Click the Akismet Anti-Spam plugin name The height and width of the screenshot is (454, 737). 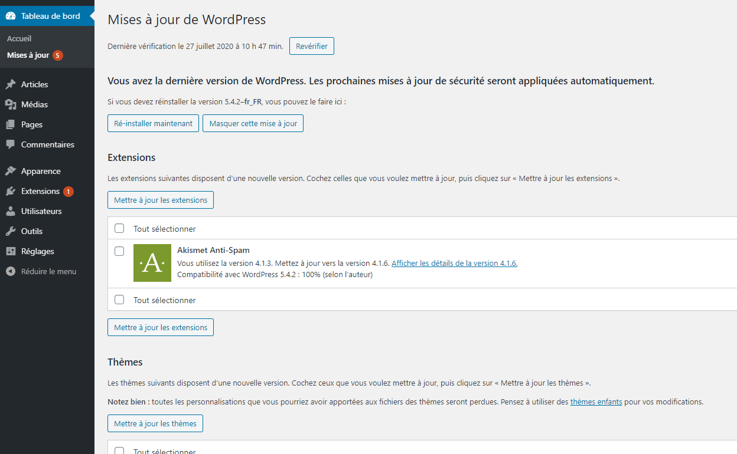pos(213,250)
